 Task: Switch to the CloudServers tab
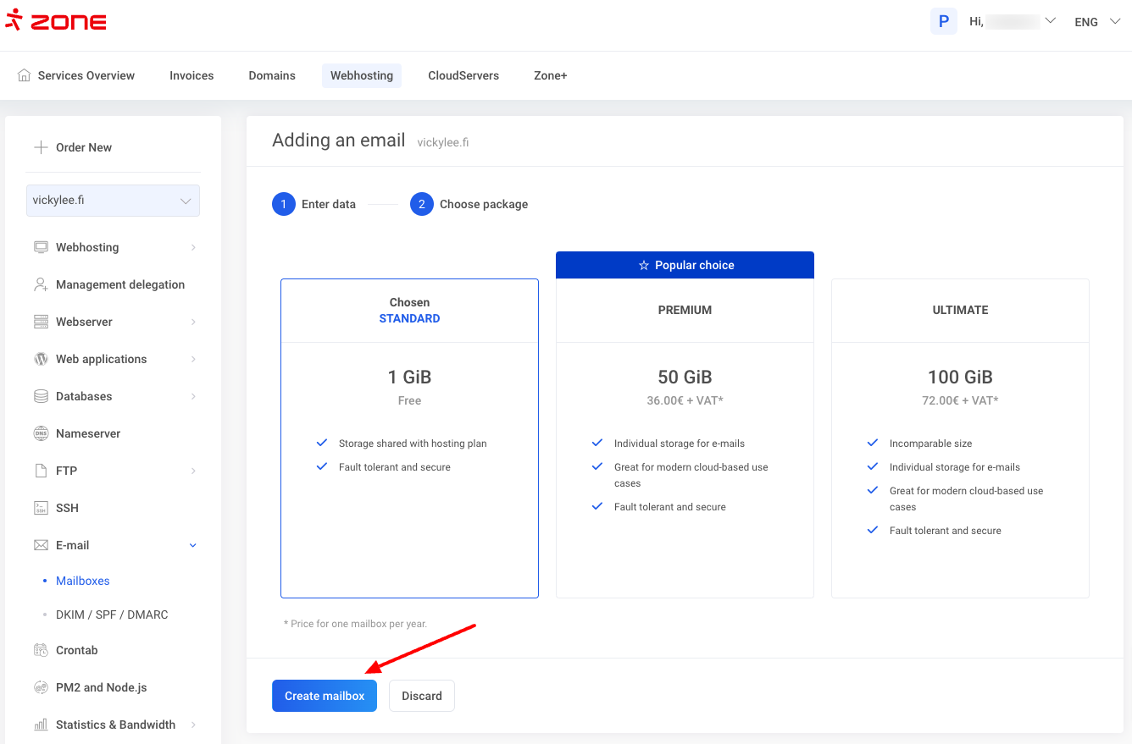coord(463,75)
